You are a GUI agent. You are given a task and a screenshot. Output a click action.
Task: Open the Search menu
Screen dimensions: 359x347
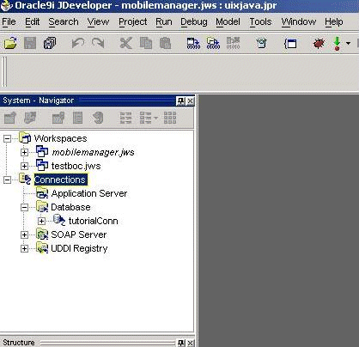tap(64, 22)
